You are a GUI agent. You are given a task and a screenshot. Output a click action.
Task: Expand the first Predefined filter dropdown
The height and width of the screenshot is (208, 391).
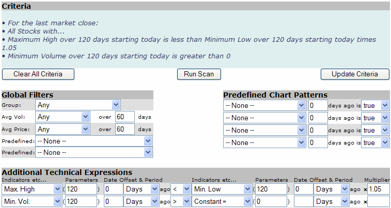(x=94, y=141)
